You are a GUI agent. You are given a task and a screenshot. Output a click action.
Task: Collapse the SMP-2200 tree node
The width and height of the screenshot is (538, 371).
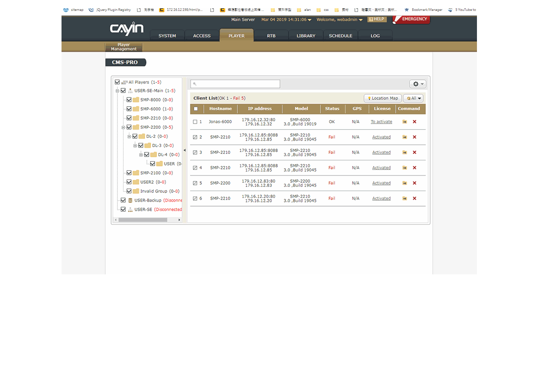pos(123,127)
